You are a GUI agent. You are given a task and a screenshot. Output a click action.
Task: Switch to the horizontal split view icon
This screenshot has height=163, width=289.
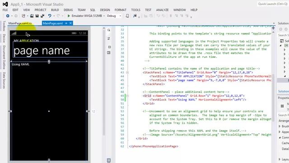click(x=109, y=47)
